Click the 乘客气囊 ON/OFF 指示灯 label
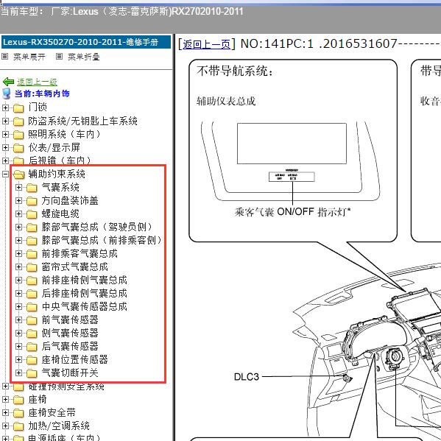Viewport: 441px width, 441px height. coord(293,212)
